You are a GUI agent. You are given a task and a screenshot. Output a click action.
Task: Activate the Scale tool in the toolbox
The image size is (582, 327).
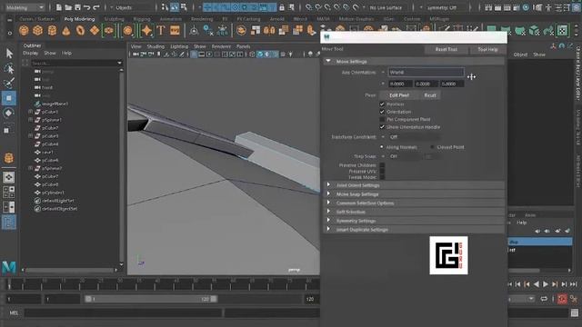7,130
